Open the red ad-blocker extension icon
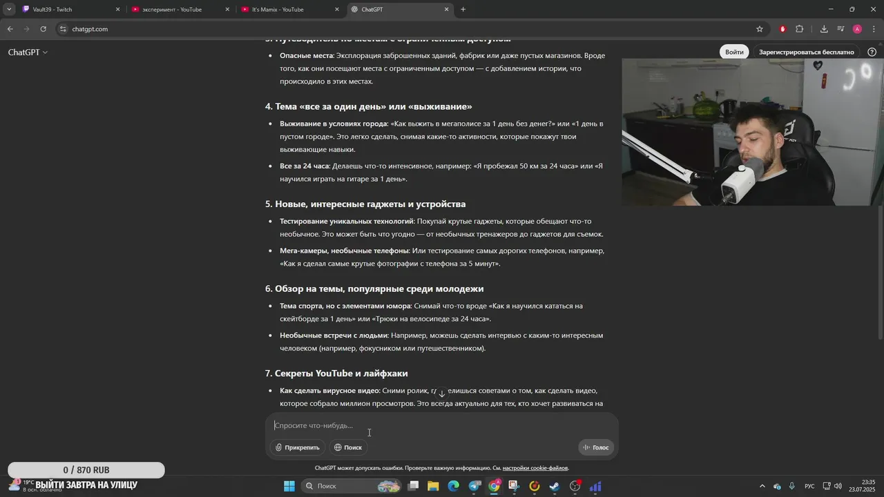The height and width of the screenshot is (497, 884). 782,29
